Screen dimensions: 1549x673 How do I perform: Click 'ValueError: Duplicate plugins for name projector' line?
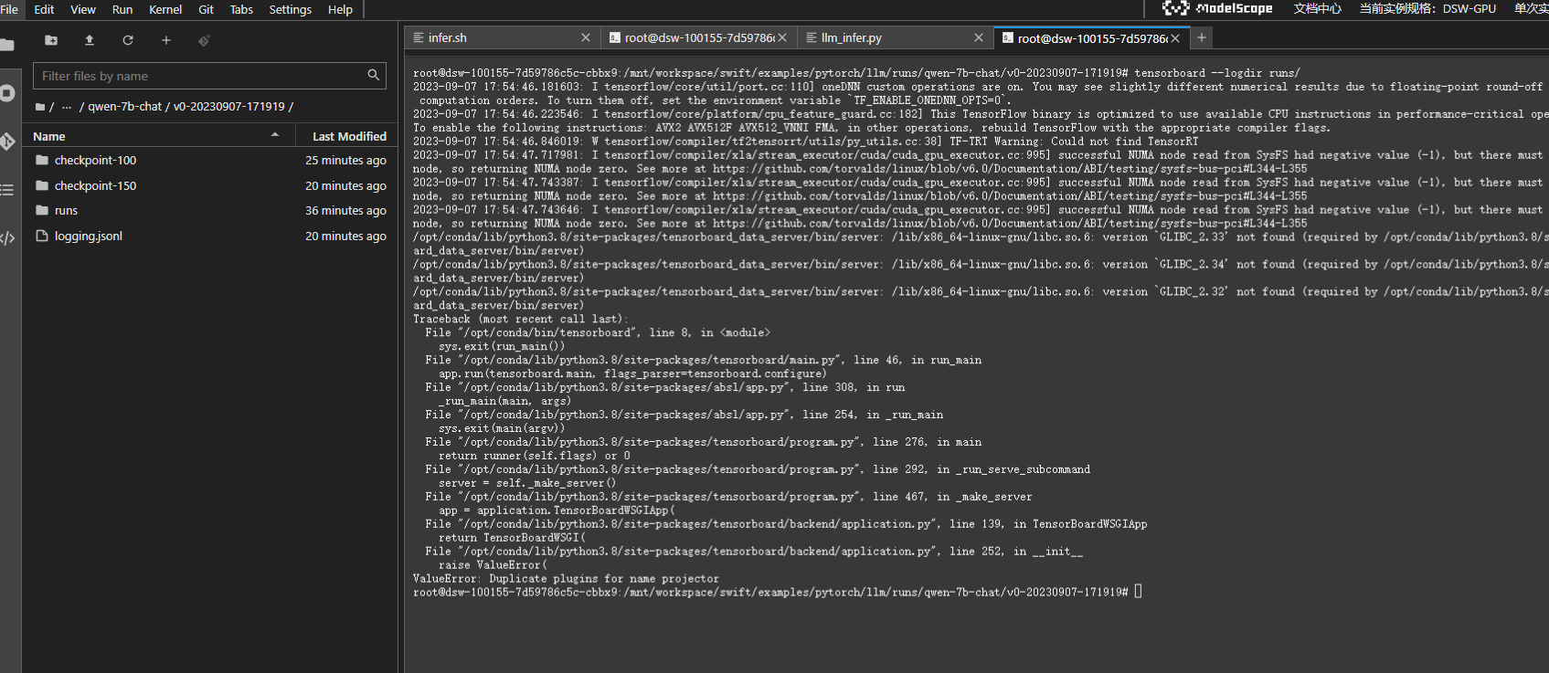click(566, 579)
